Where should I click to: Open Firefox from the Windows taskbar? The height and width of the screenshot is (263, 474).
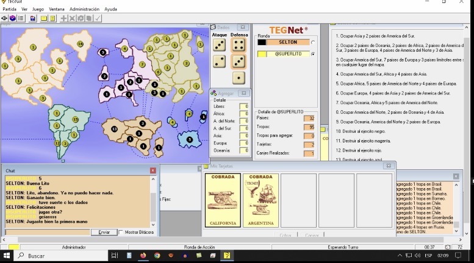tap(143, 256)
